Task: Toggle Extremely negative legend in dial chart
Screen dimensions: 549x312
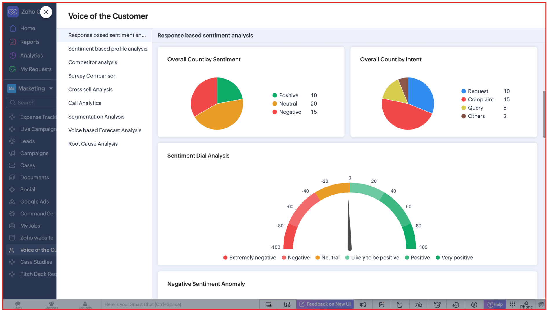Action: click(x=252, y=258)
